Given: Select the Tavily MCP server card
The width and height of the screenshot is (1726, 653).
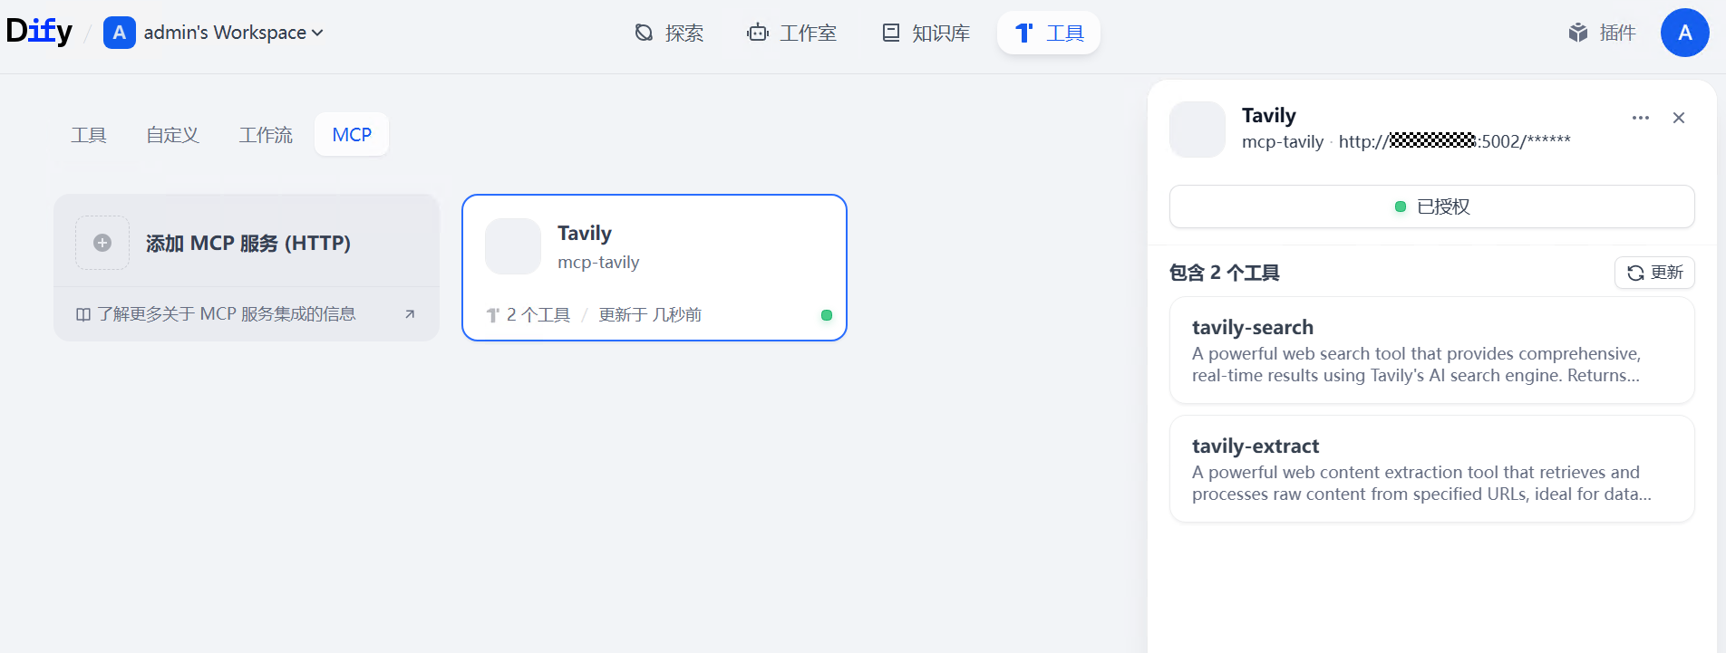Looking at the screenshot, I should click(655, 268).
